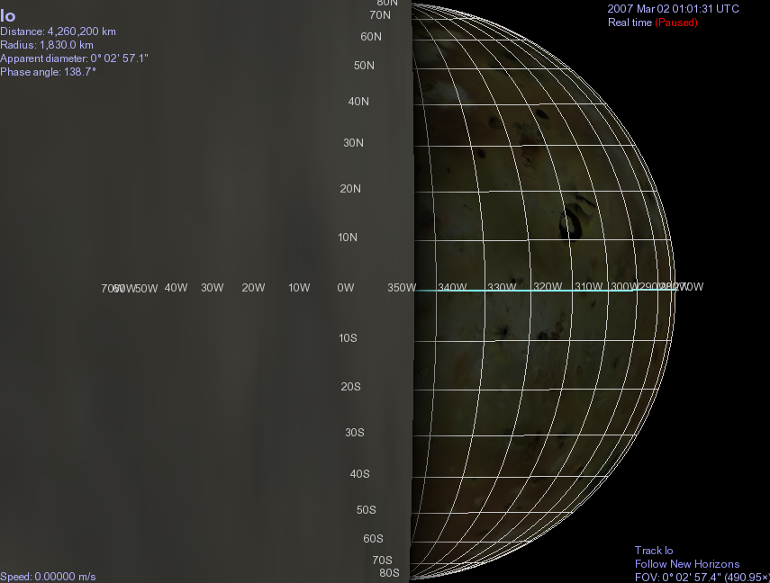
Task: Click the 40N latitude label
Action: (x=358, y=102)
